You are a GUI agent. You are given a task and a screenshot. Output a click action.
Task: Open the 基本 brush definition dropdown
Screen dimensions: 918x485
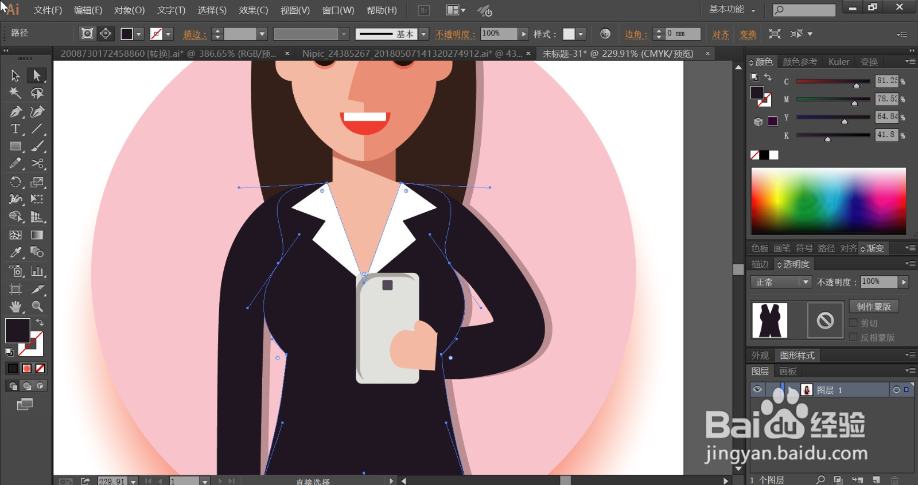click(x=424, y=34)
